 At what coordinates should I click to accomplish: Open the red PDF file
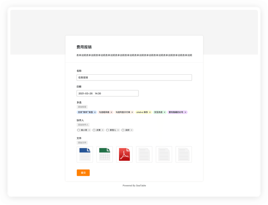(124, 154)
